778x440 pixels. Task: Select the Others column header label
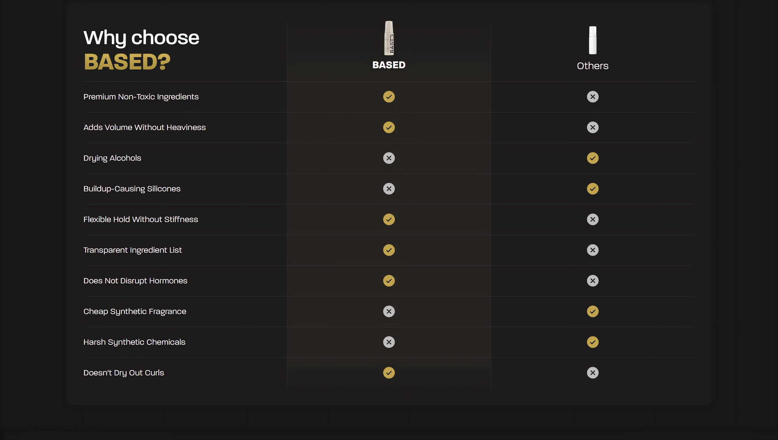point(592,66)
